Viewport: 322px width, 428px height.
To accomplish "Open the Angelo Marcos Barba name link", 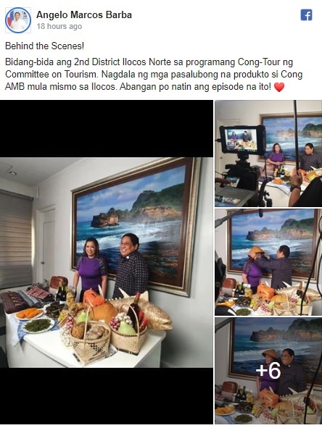I will coord(84,14).
